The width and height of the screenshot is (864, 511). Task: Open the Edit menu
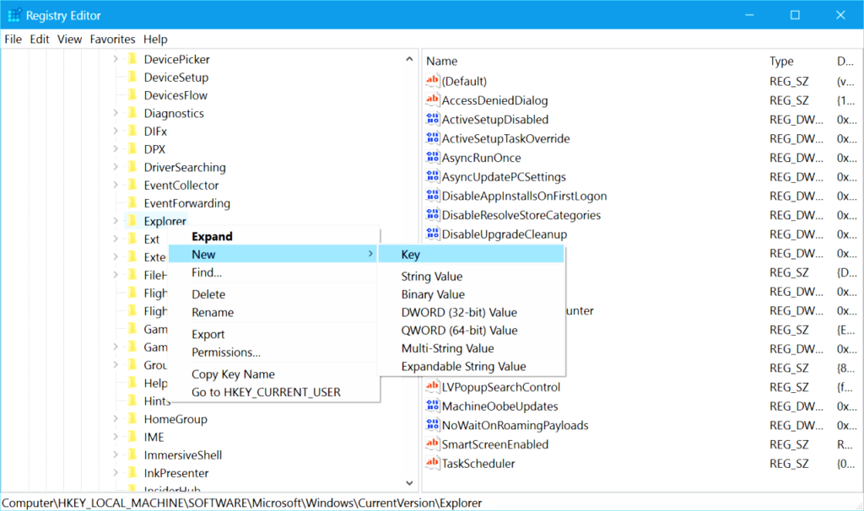[x=40, y=39]
